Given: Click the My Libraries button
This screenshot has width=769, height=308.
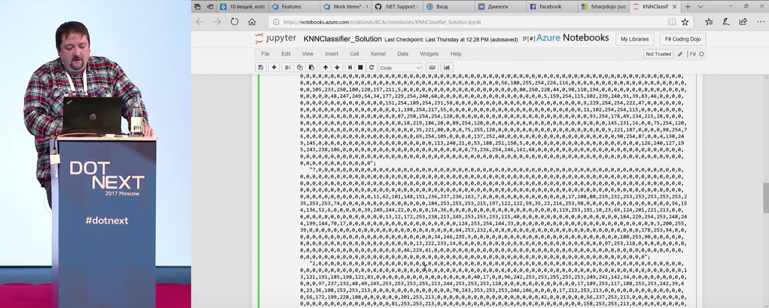Looking at the screenshot, I should (634, 39).
